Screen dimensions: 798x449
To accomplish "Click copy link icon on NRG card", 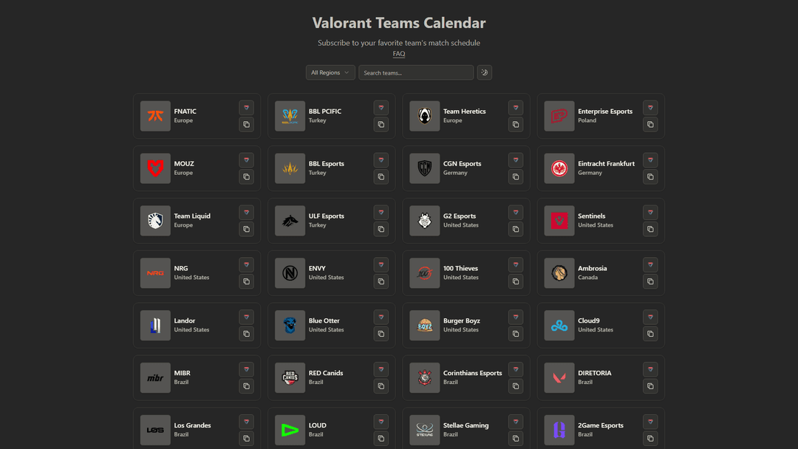I will click(x=246, y=281).
